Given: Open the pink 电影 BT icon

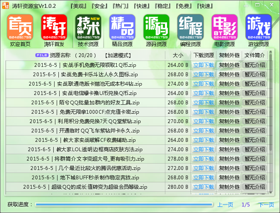Looking at the screenshot, I should (x=225, y=27).
